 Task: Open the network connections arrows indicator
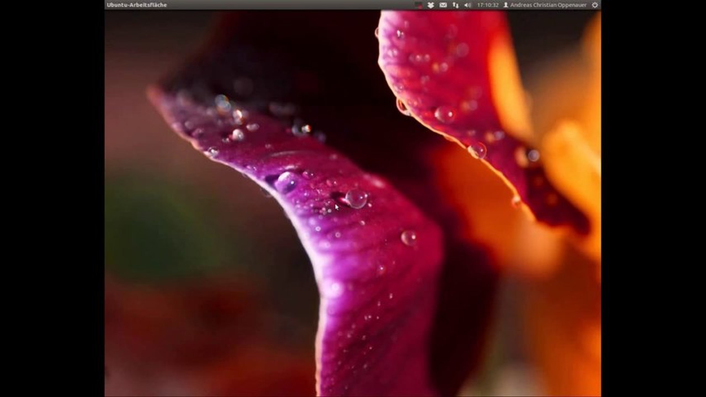coord(455,5)
